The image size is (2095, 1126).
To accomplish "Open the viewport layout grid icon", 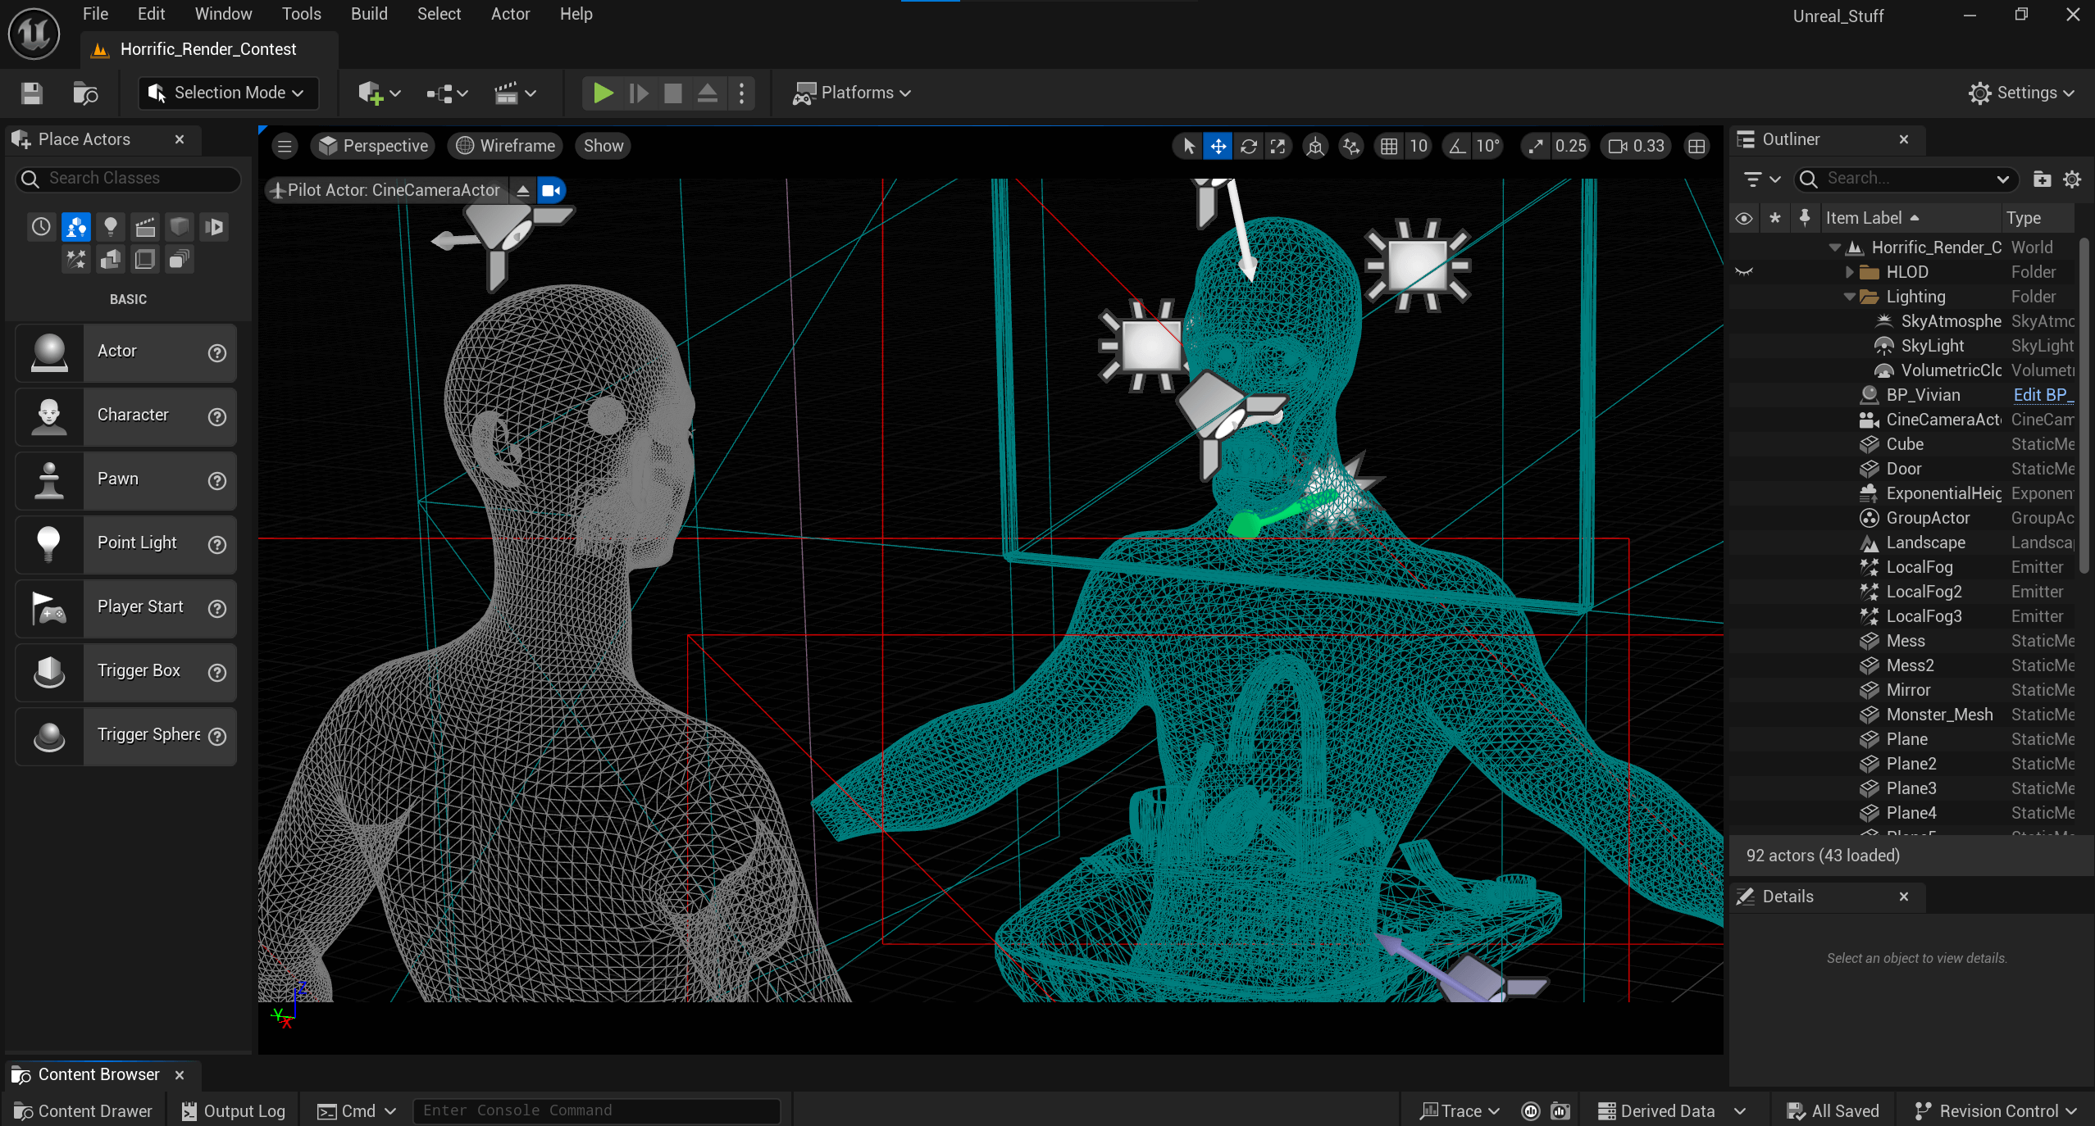I will point(1696,146).
